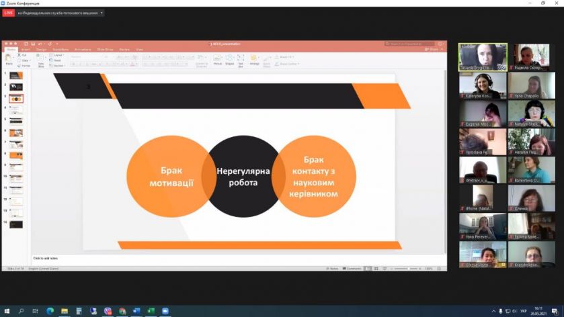The image size is (564, 317).
Task: Expand the Zoom live stream dropdown arrow
Action: [102, 13]
